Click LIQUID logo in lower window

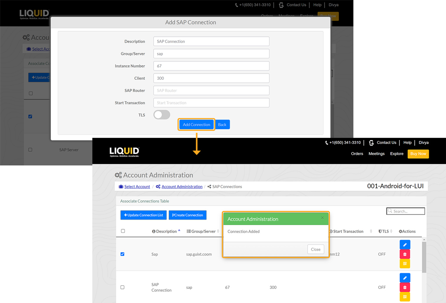[x=124, y=152]
